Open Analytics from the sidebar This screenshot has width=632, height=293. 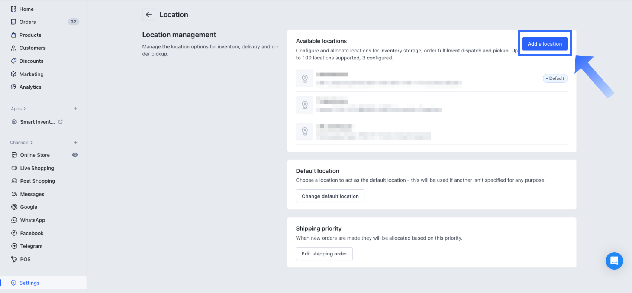[x=30, y=87]
